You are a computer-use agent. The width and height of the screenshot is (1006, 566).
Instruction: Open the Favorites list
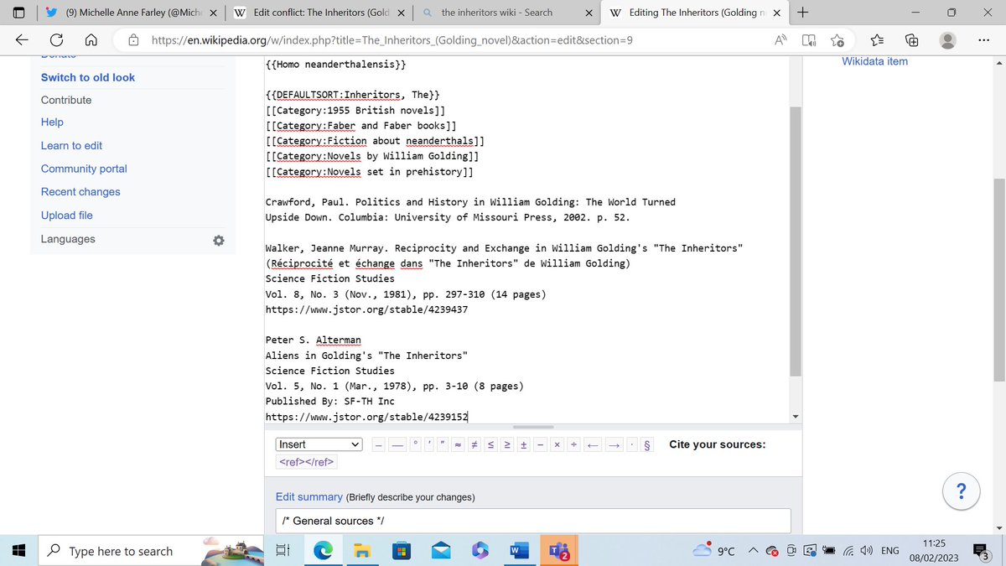(879, 40)
